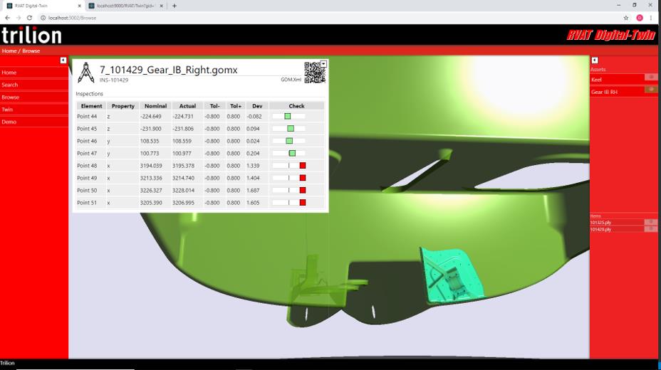
Task: Select the 101429.ply item
Action: point(600,229)
